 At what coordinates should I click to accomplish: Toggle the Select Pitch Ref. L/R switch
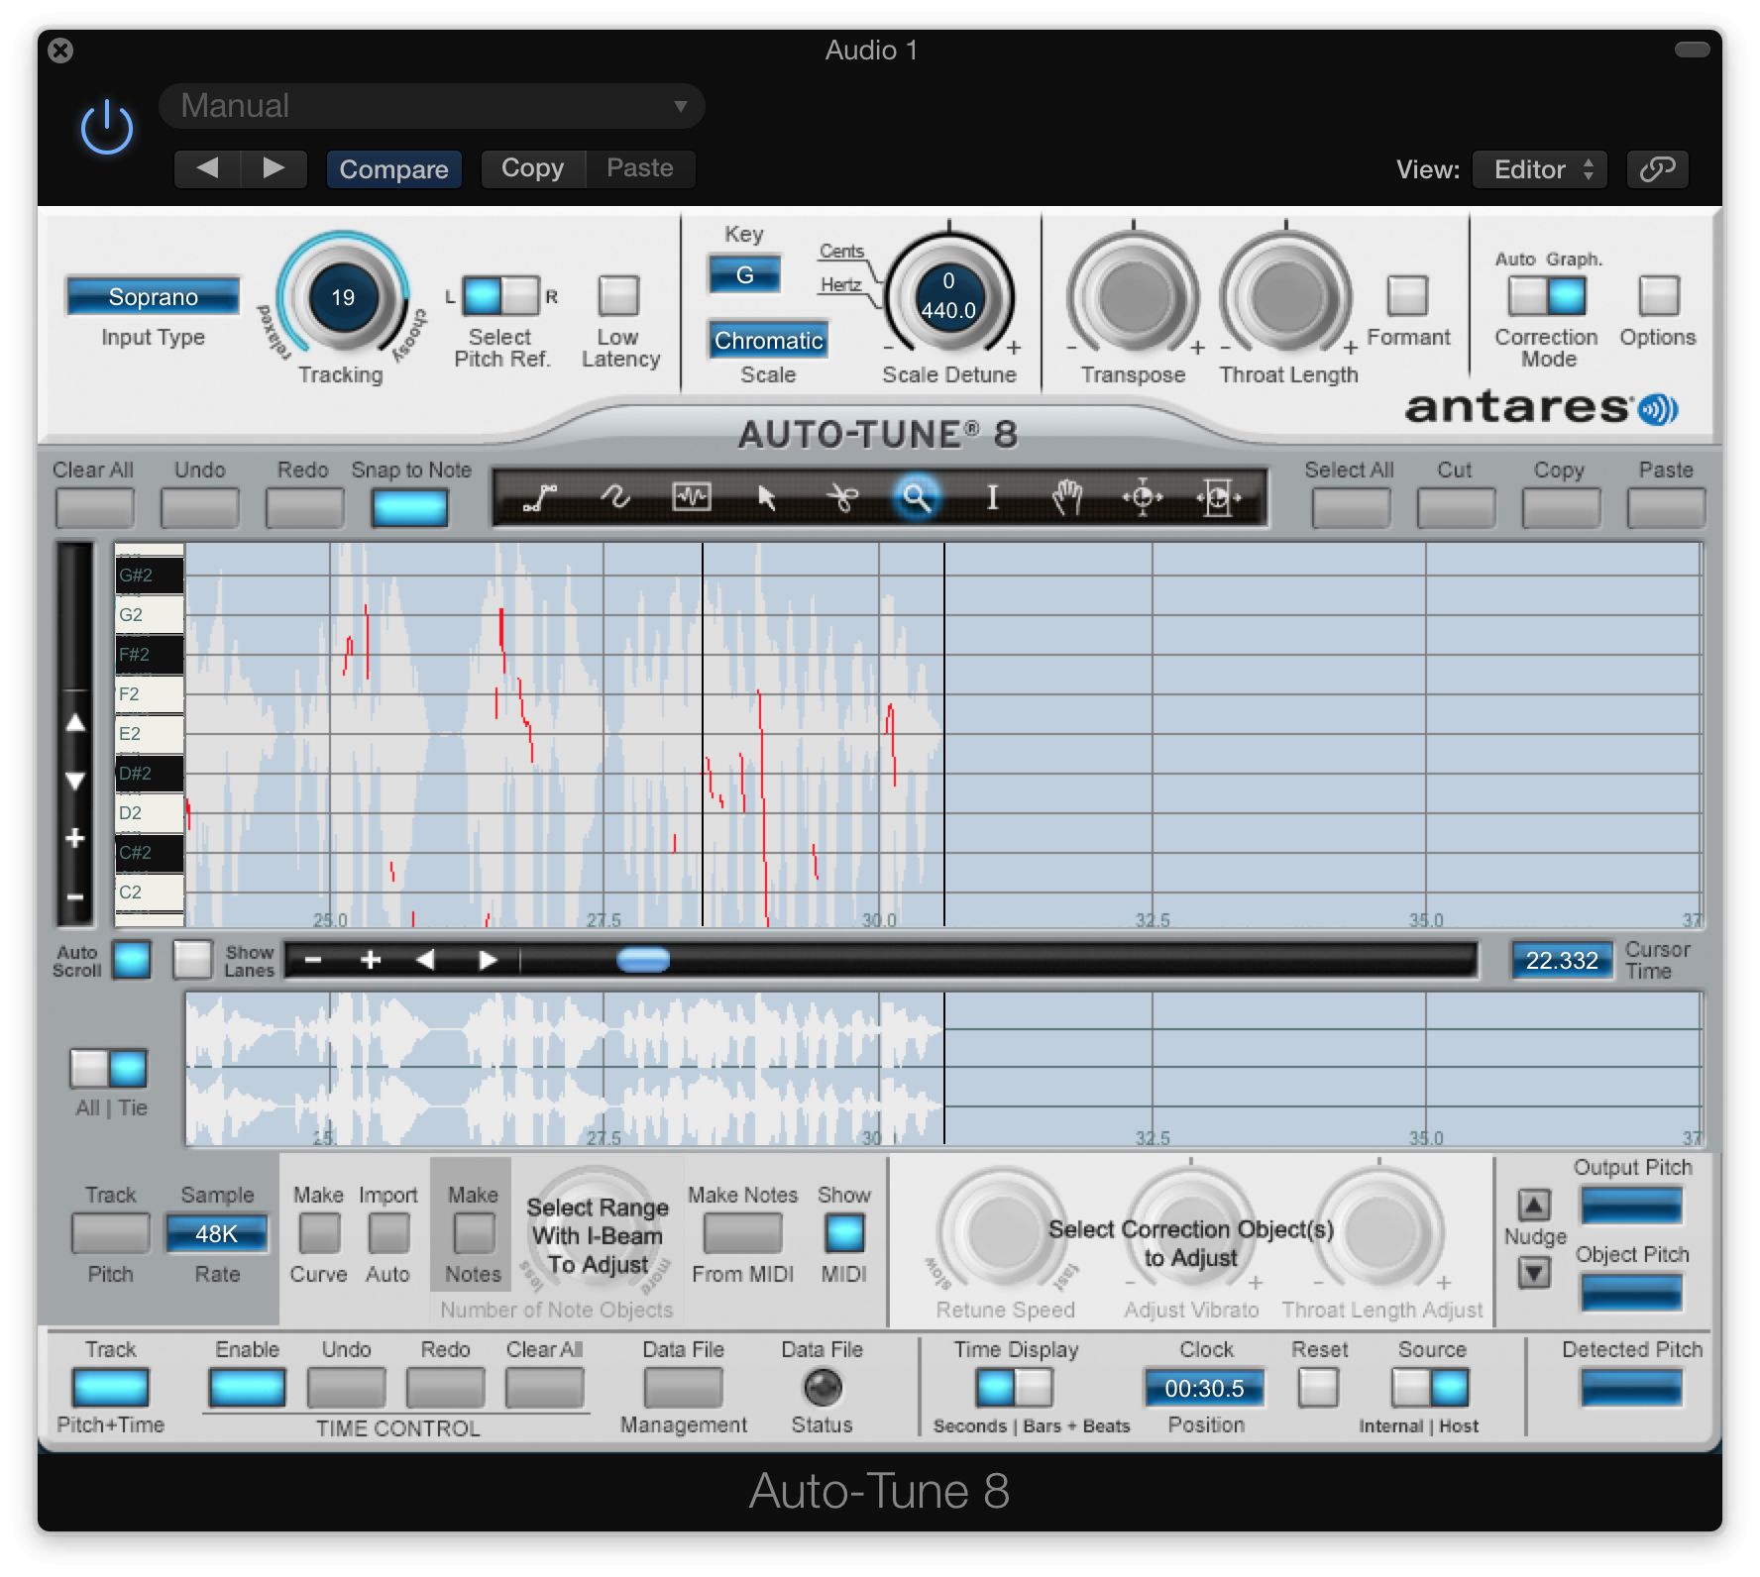(500, 296)
